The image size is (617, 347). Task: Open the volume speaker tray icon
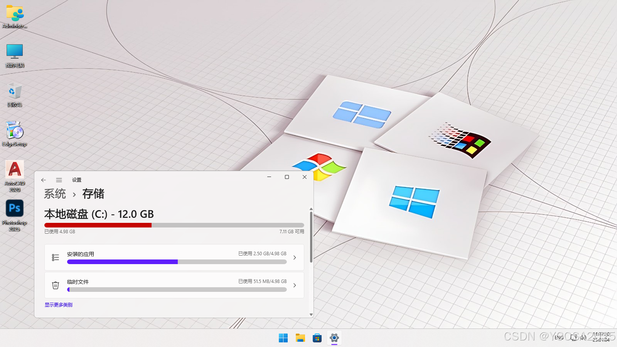coord(583,338)
